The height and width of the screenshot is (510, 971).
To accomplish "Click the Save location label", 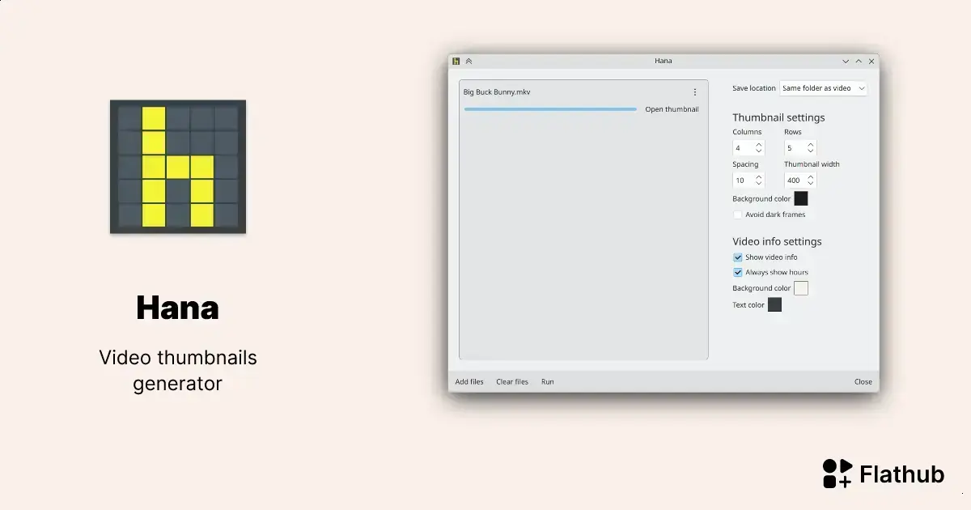I will (x=754, y=88).
